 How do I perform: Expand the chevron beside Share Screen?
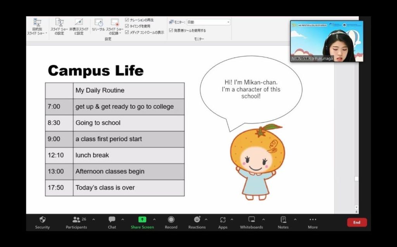tap(154, 220)
